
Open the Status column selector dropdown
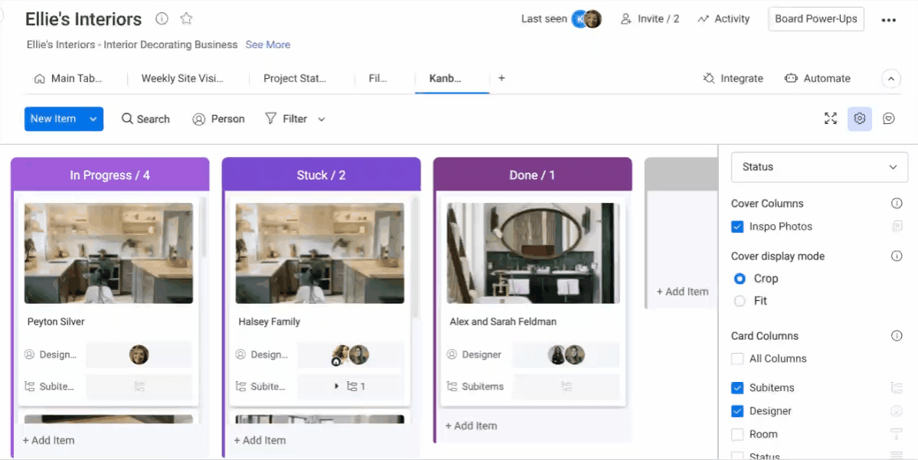click(819, 167)
